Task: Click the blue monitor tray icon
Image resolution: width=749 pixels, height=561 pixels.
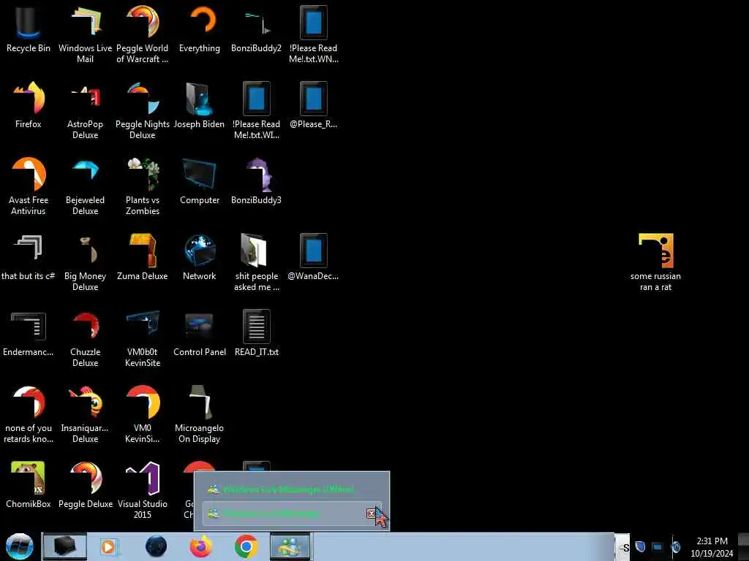Action: 658,546
